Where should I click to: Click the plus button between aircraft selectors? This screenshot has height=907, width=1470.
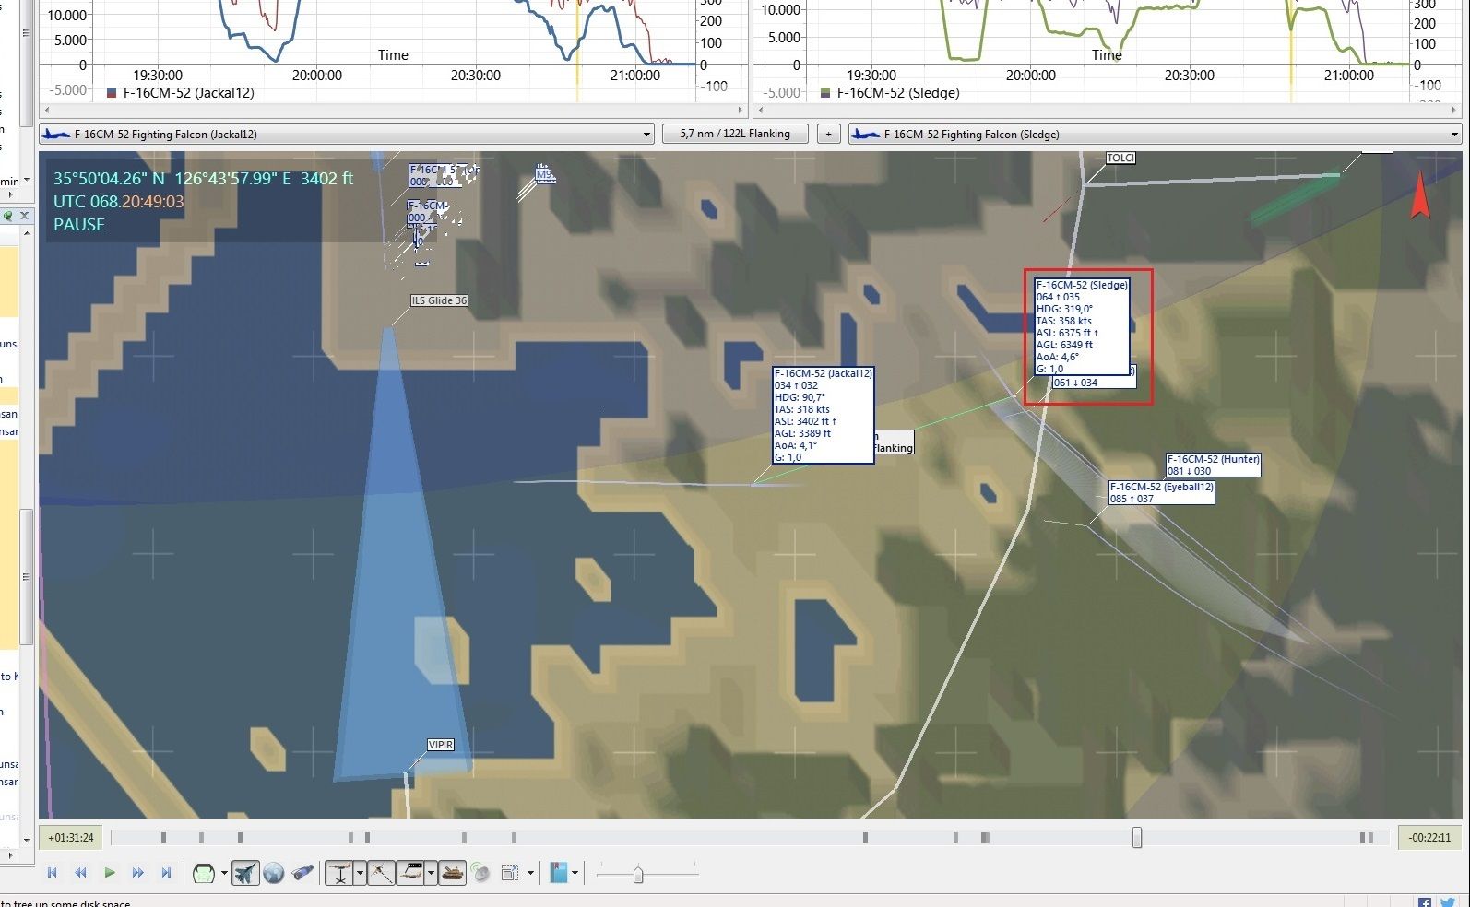coord(828,134)
